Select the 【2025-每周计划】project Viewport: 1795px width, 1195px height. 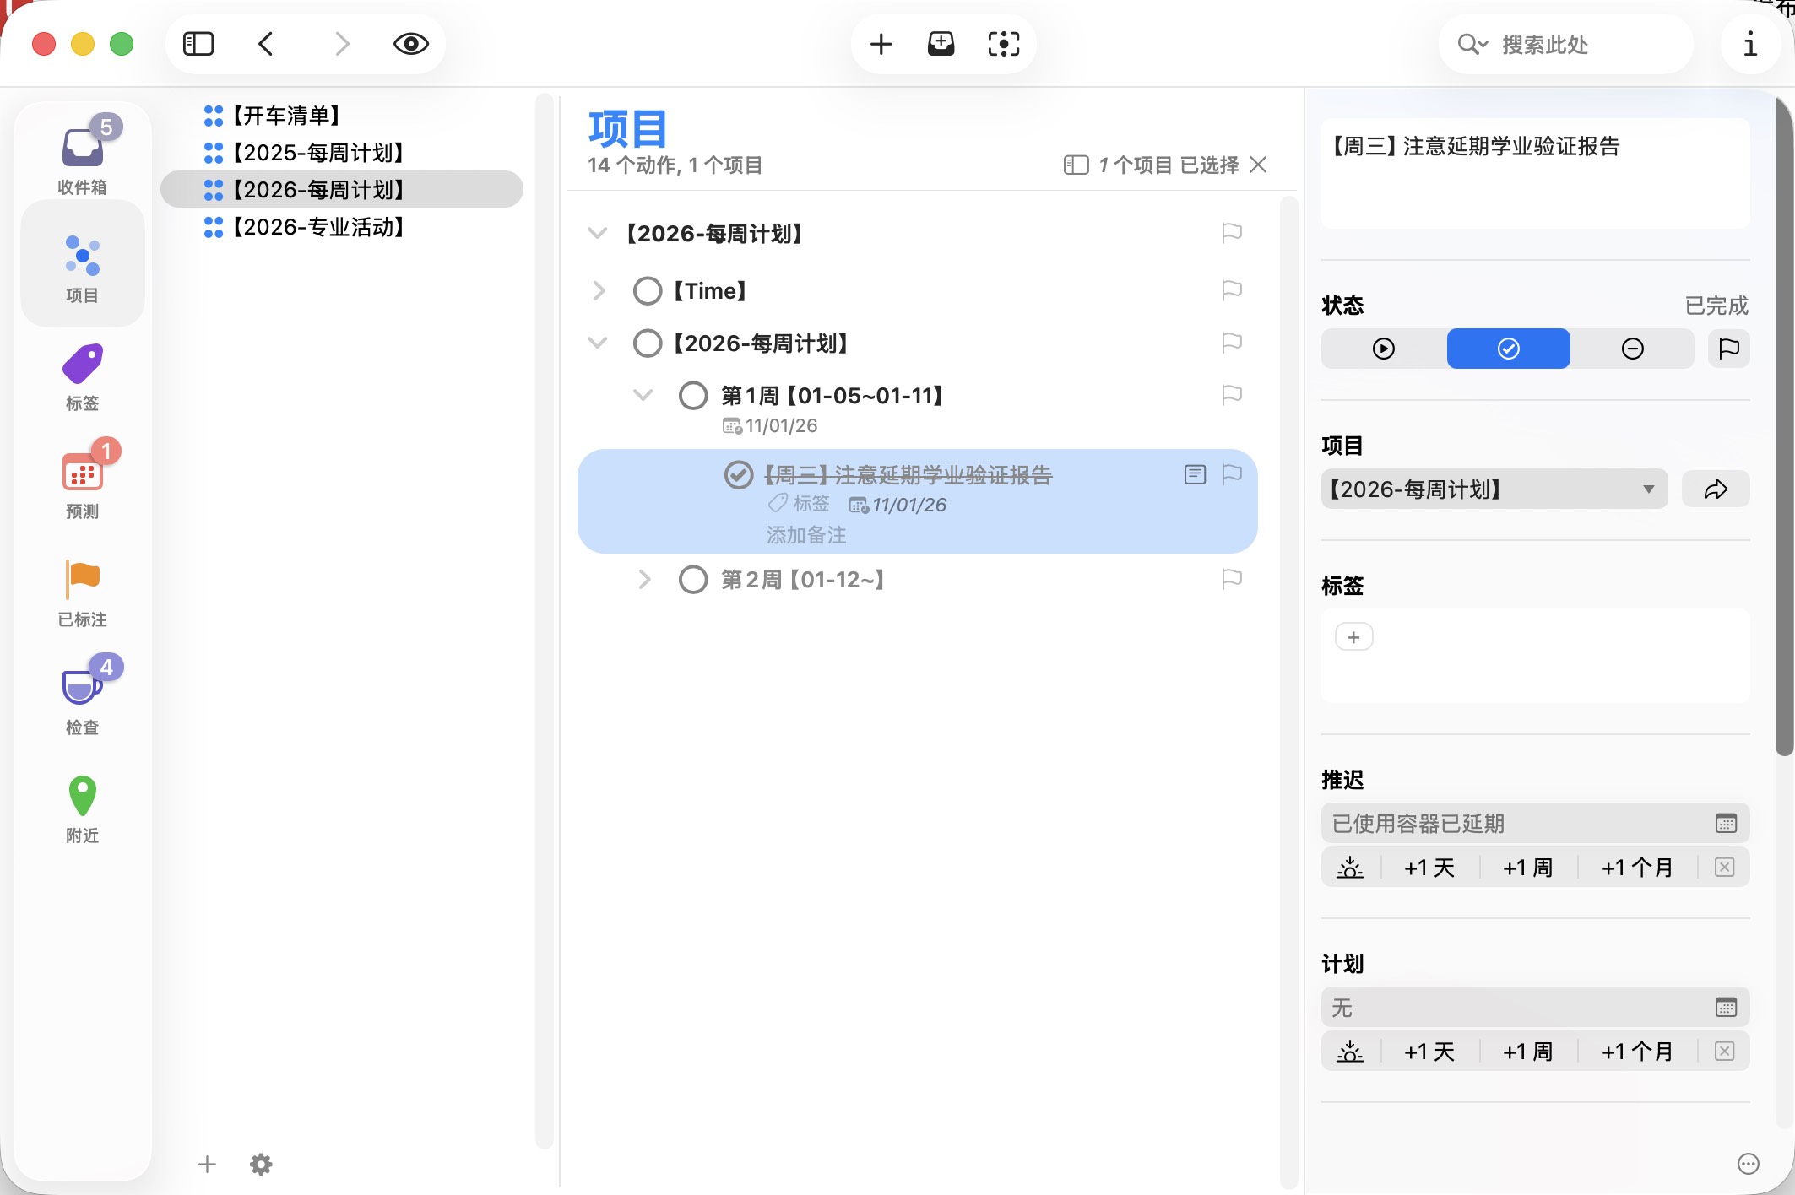coord(319,153)
